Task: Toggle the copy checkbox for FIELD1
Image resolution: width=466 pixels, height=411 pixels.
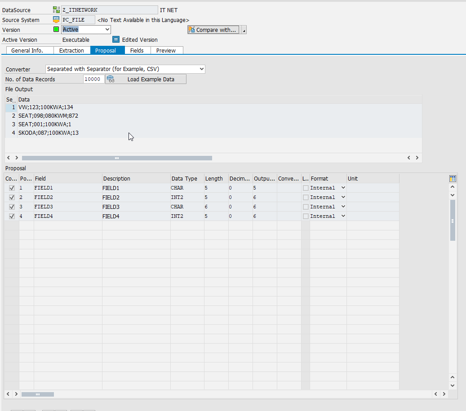Action: point(12,188)
